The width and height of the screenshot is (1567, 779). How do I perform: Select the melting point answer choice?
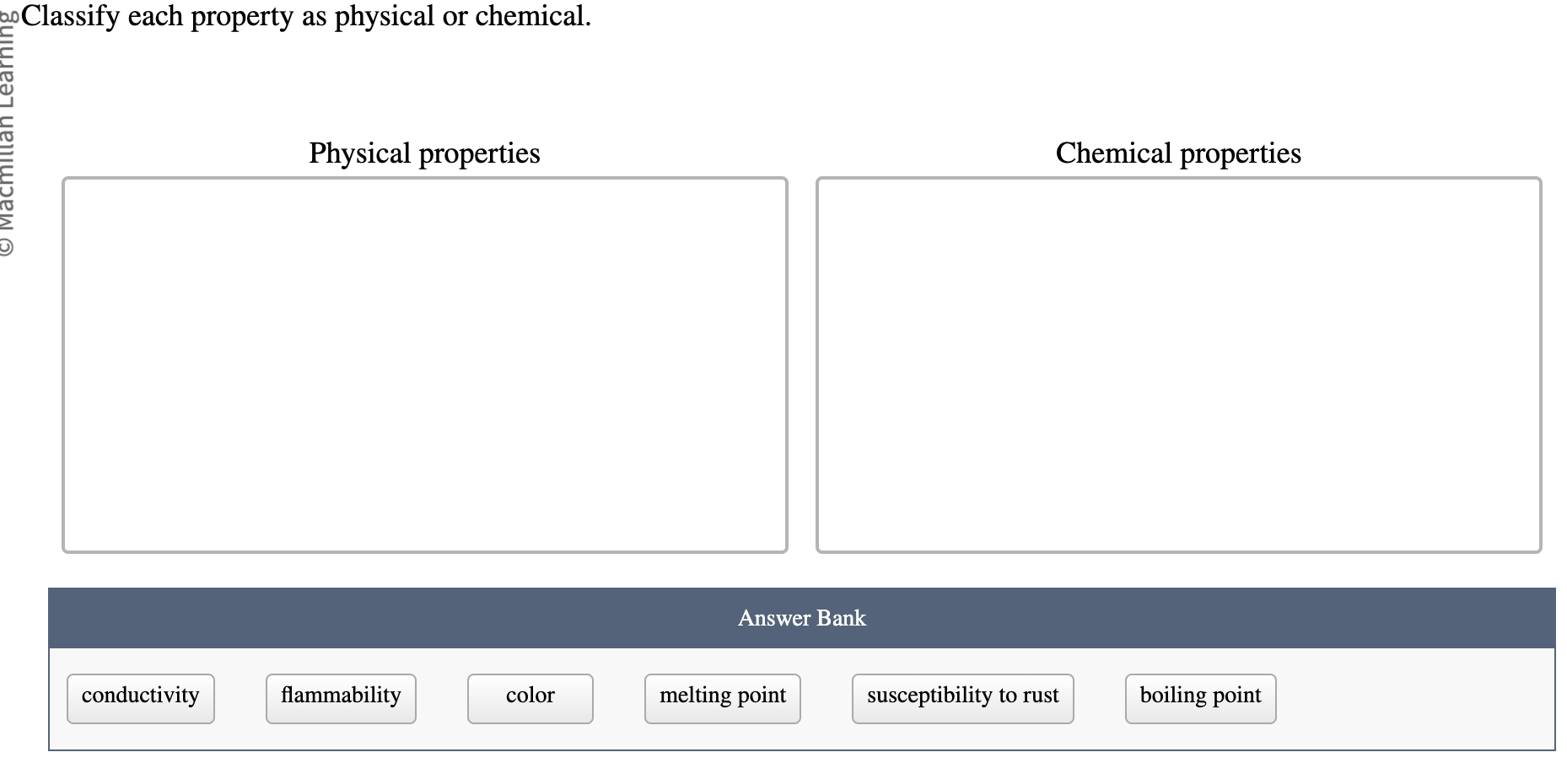[x=721, y=696]
